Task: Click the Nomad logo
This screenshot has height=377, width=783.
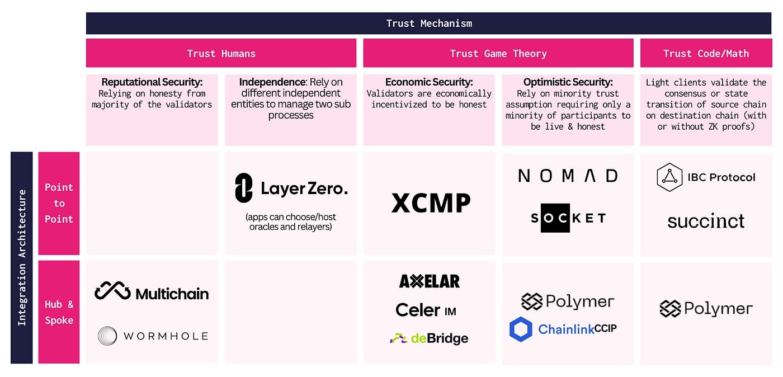Action: tap(568, 176)
